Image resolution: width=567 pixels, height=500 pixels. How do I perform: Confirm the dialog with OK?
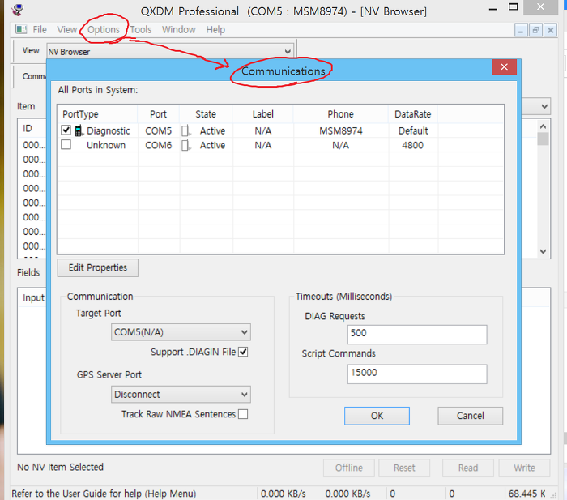(377, 416)
